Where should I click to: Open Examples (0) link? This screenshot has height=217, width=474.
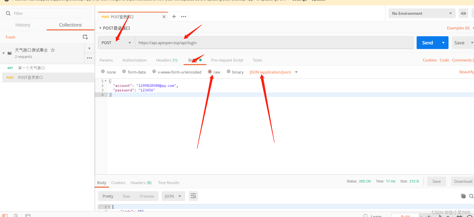(x=458, y=28)
